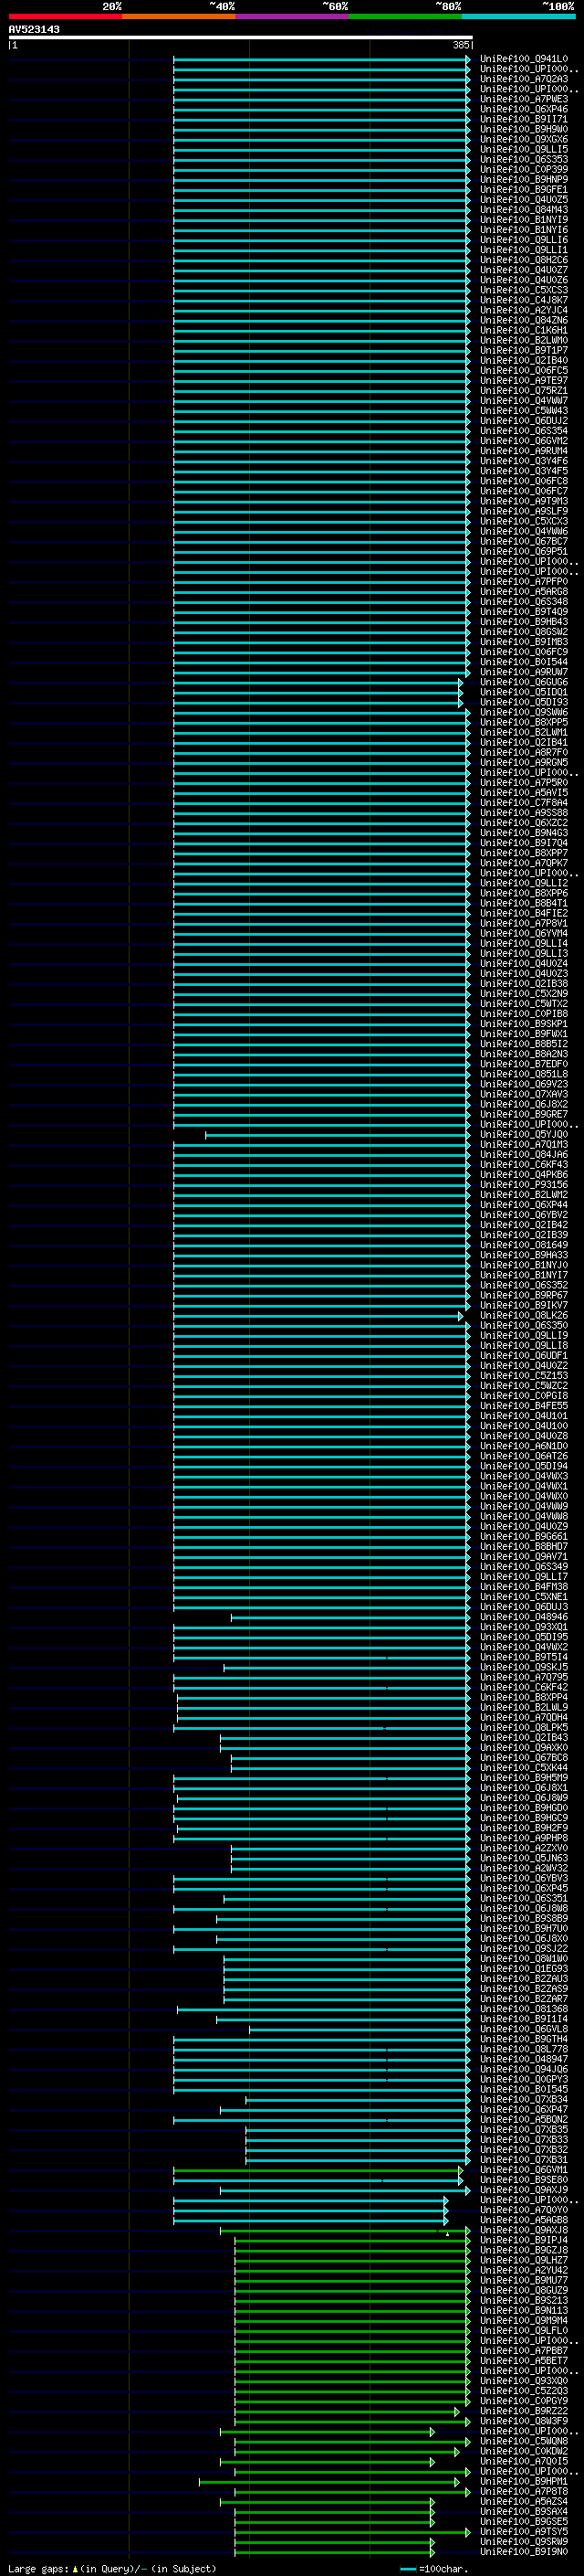Select hit label UniRef100_Q6AT26
The height and width of the screenshot is (2576, 584).
523,1455
